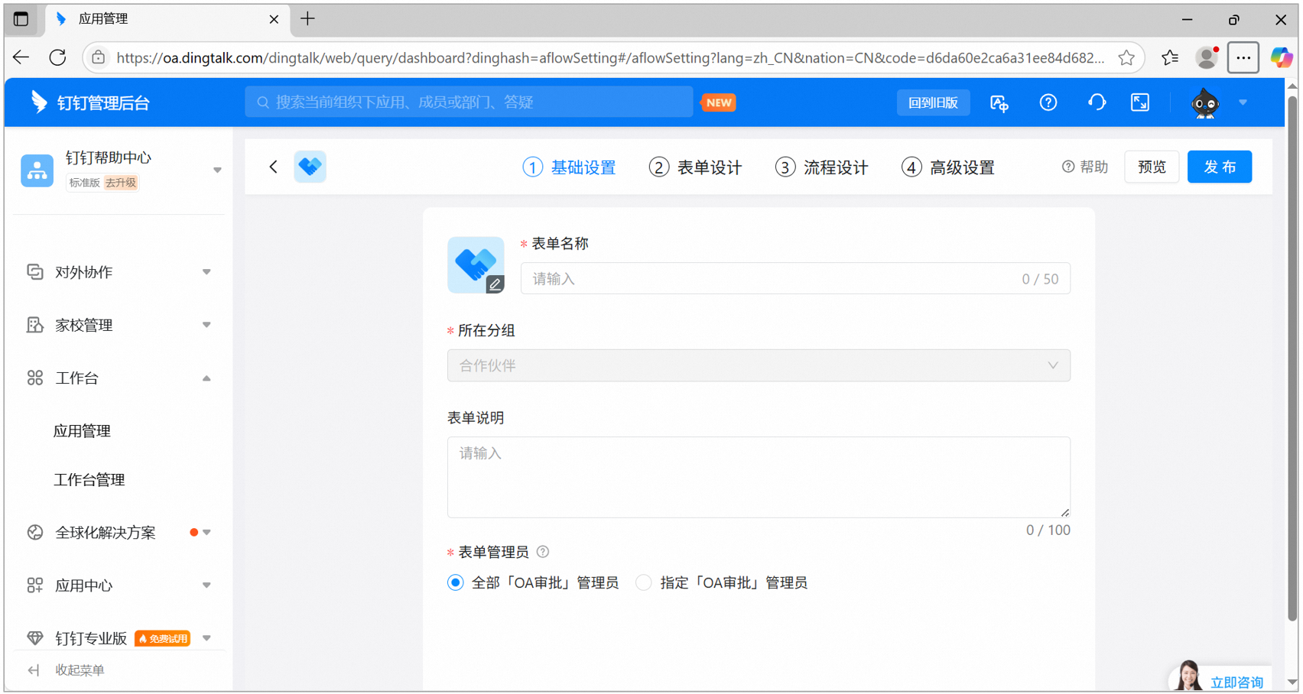Image resolution: width=1303 pixels, height=694 pixels.
Task: Click the 钉钉帮助中心 organization avatar
Action: click(x=37, y=170)
